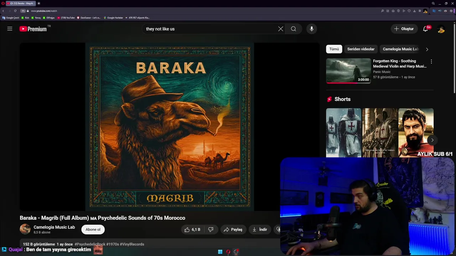Click the send-flow paper plane icon
The width and height of the screenshot is (456, 256).
(x=404, y=11)
